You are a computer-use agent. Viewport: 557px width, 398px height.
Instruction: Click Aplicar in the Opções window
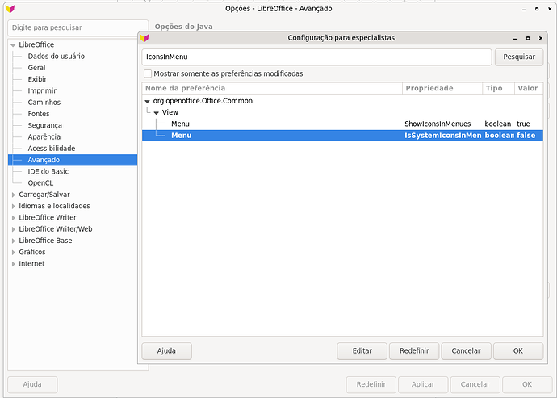(x=423, y=384)
